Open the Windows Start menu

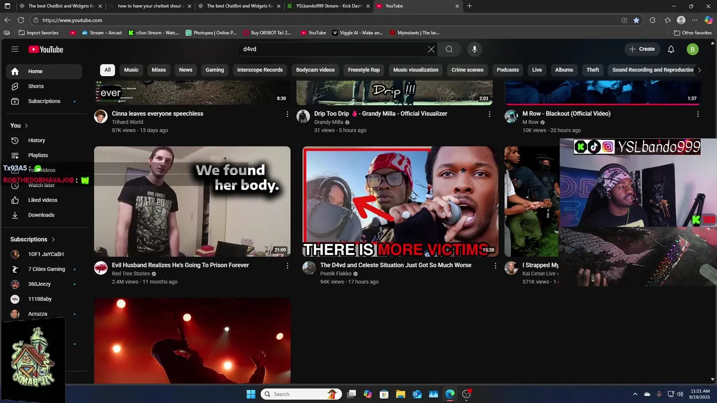[x=251, y=394]
